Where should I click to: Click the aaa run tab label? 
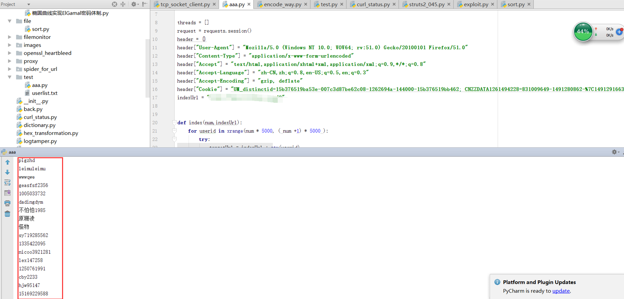click(12, 152)
